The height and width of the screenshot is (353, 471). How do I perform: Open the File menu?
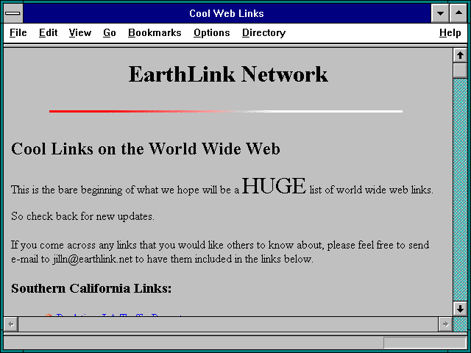coord(18,32)
